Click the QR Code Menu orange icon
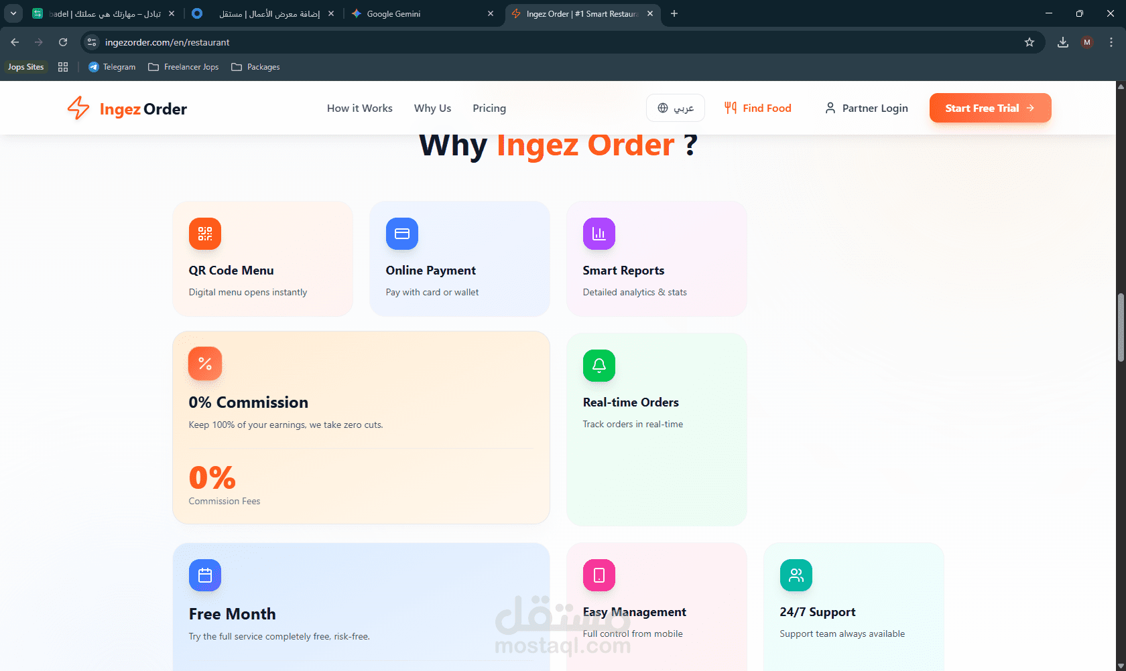1126x671 pixels. (205, 234)
